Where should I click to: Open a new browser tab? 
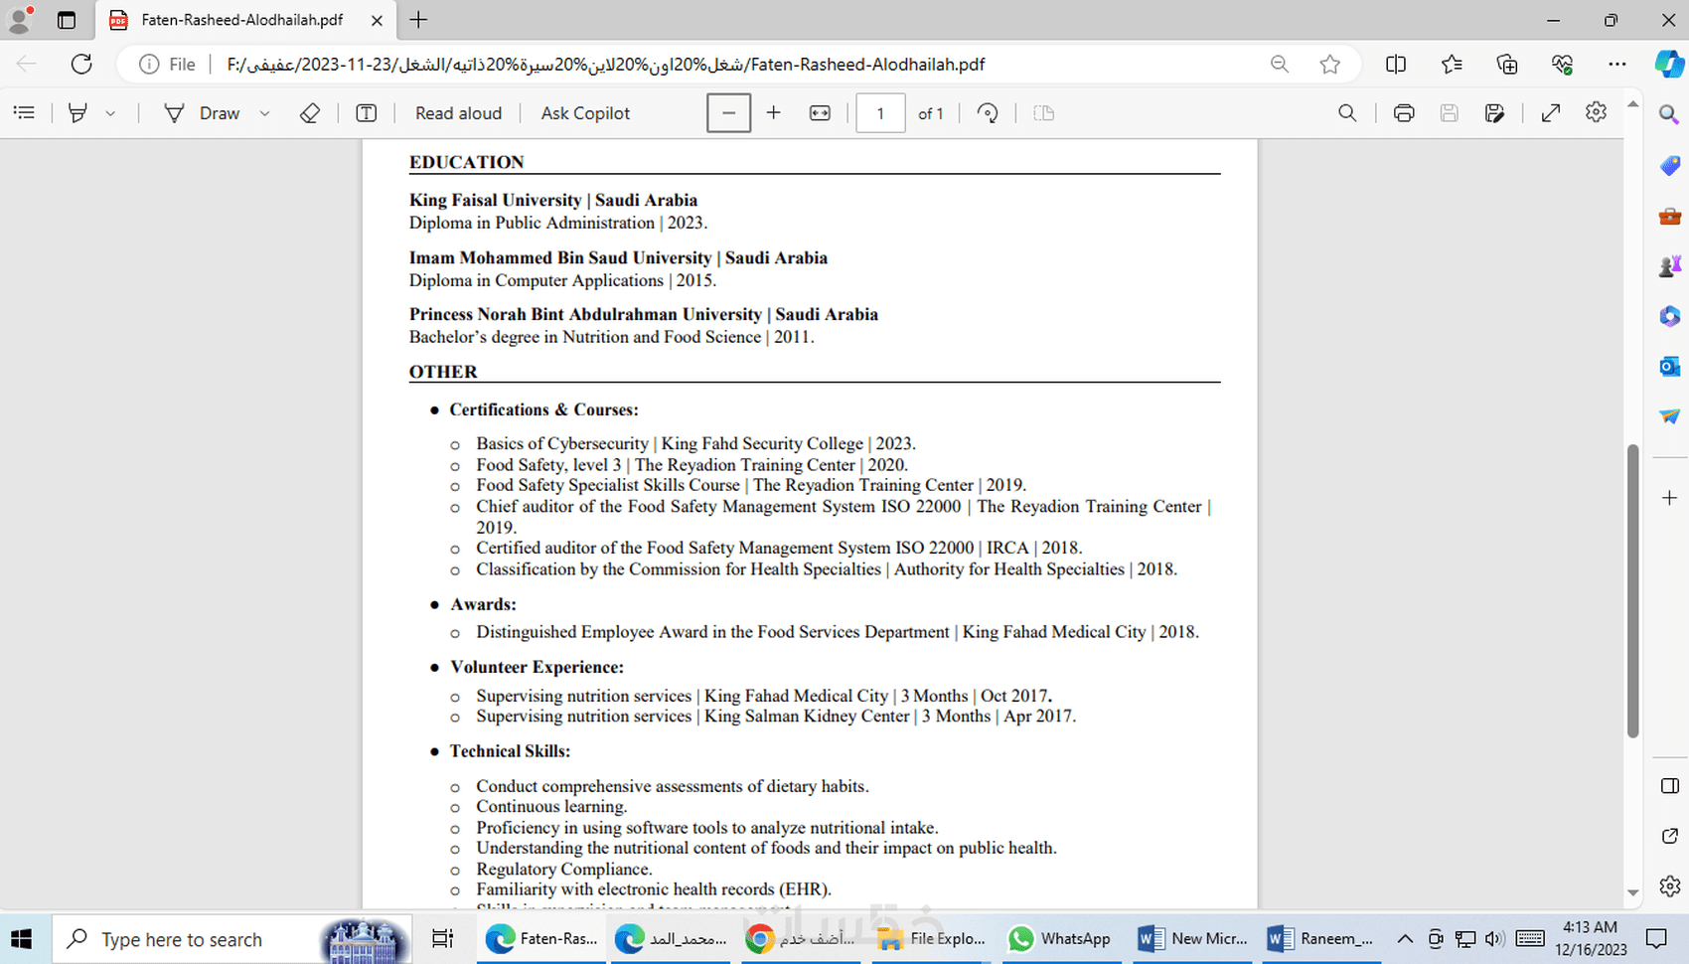(419, 20)
